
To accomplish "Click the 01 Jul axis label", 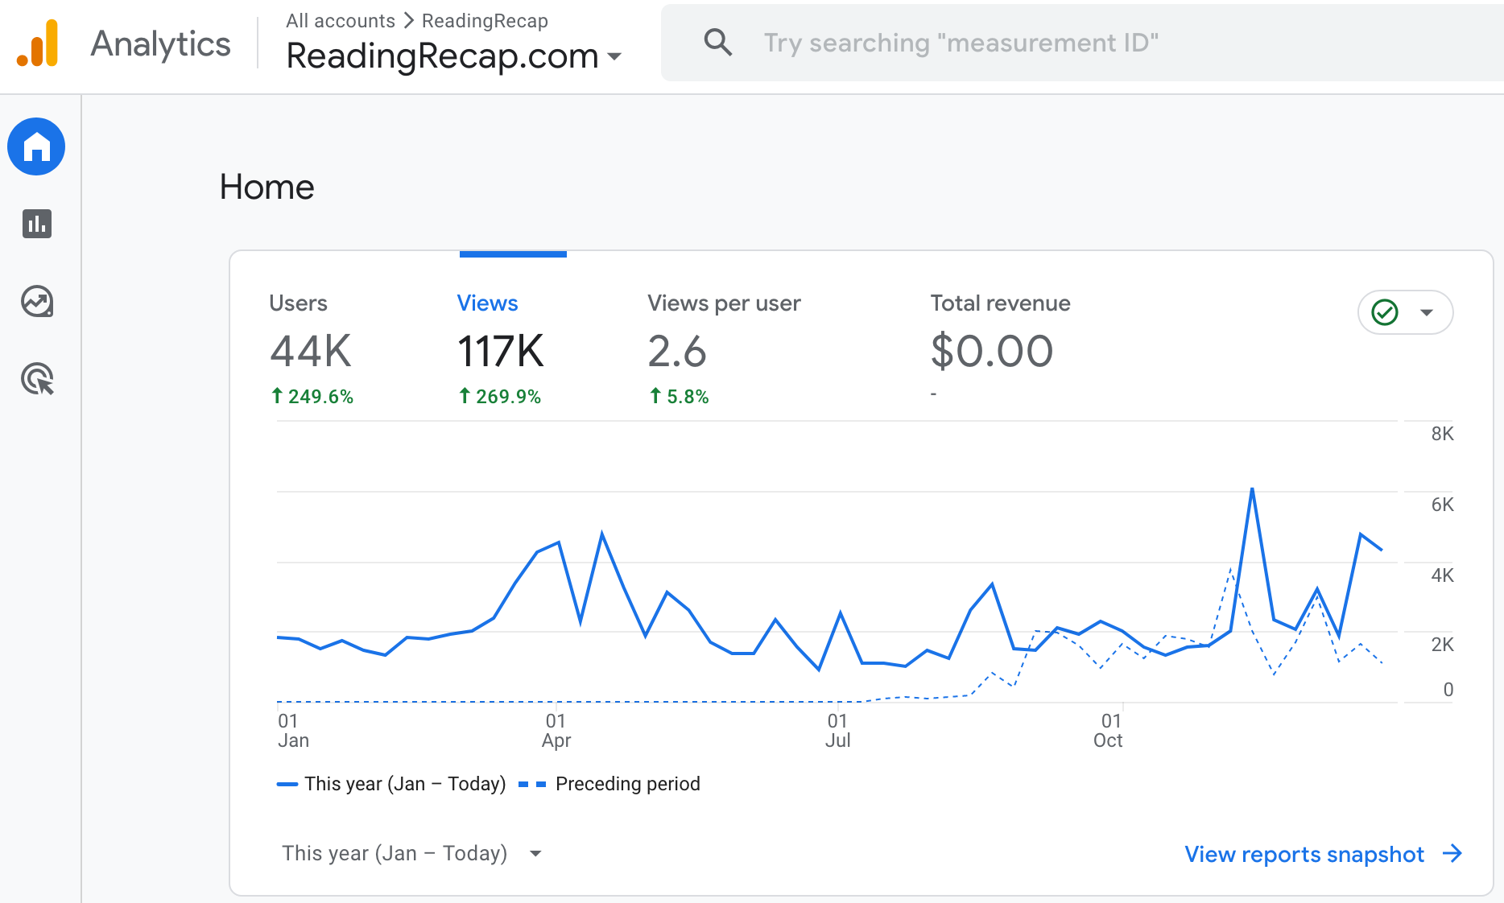I will (x=837, y=730).
